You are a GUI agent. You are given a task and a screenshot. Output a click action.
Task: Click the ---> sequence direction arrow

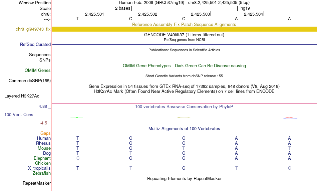47,19
